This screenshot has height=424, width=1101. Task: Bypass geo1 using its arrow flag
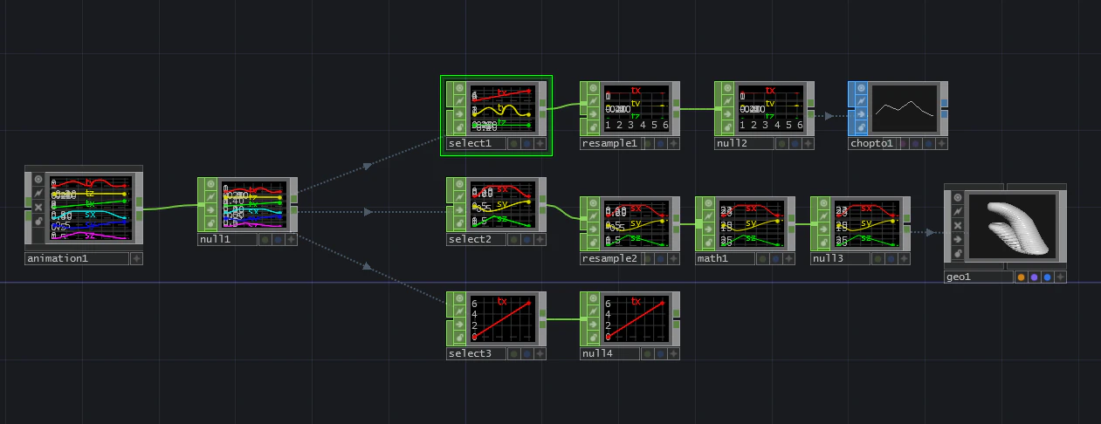957,240
